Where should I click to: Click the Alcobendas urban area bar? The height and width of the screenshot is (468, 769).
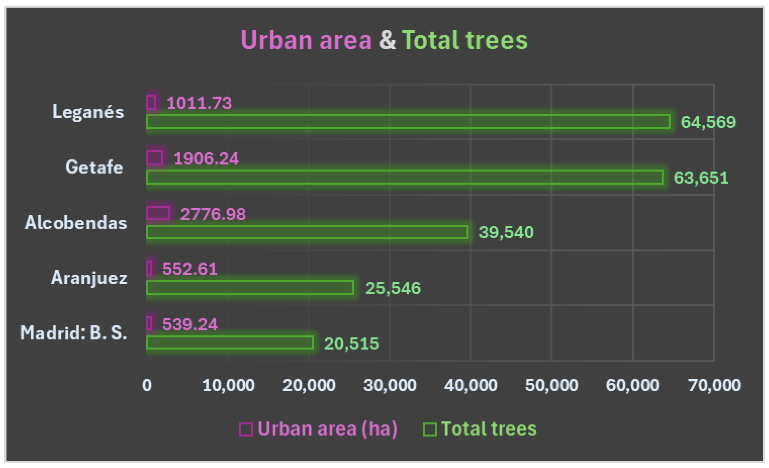pos(158,213)
